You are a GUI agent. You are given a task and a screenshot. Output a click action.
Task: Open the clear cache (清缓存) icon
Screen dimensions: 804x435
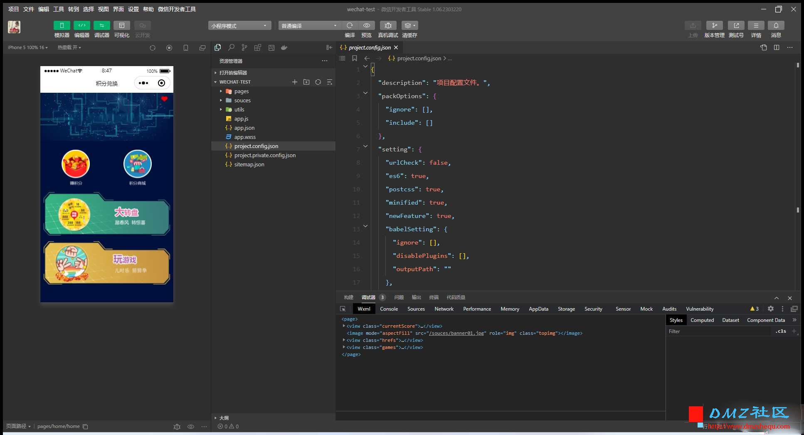pyautogui.click(x=409, y=25)
